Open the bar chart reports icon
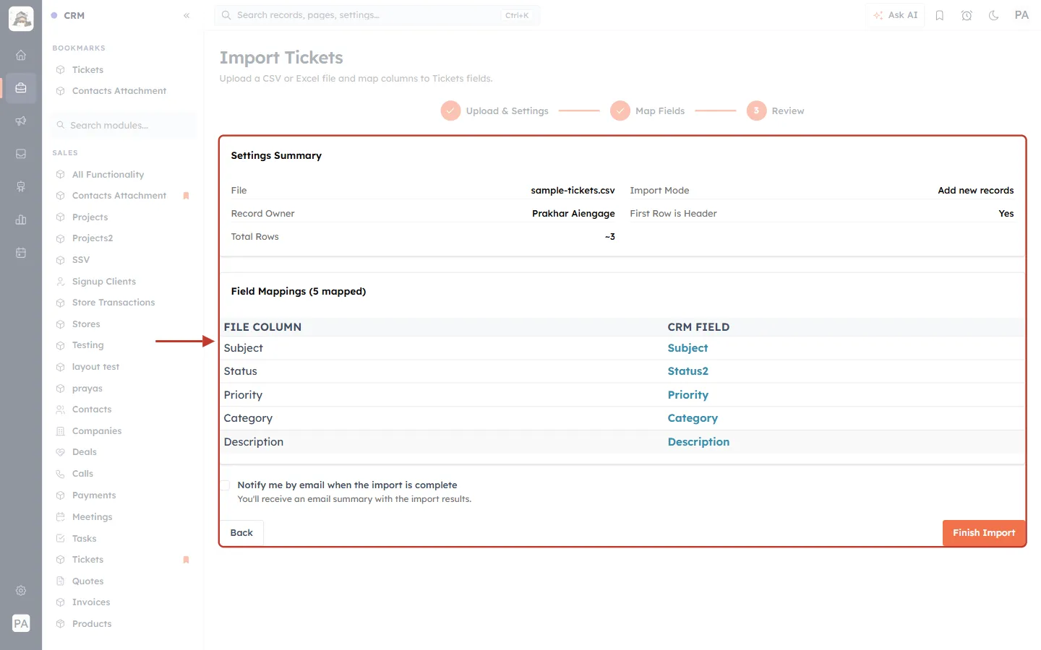 click(21, 220)
